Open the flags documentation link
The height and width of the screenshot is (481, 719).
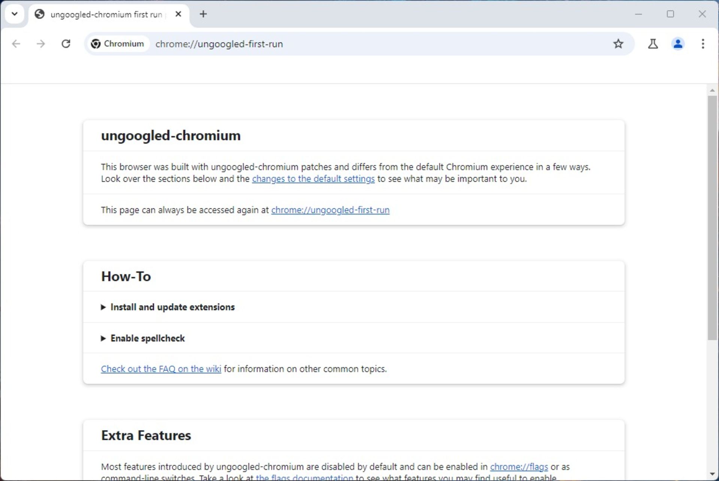304,478
